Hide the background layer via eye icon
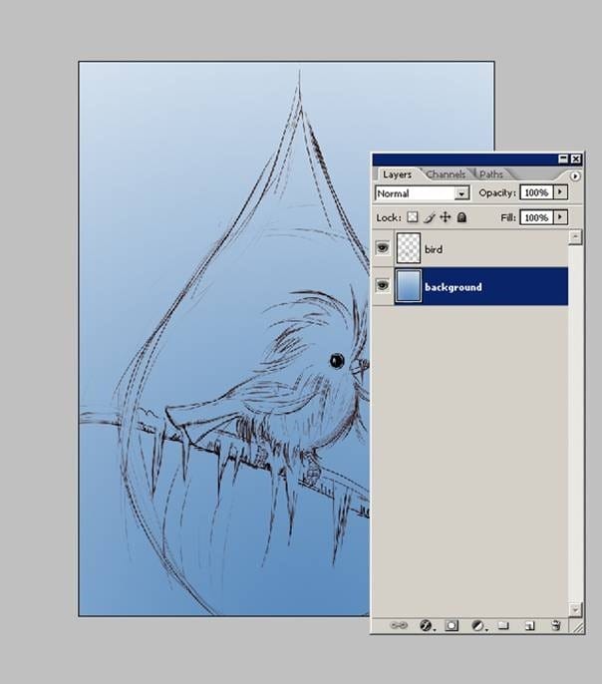 [x=383, y=286]
